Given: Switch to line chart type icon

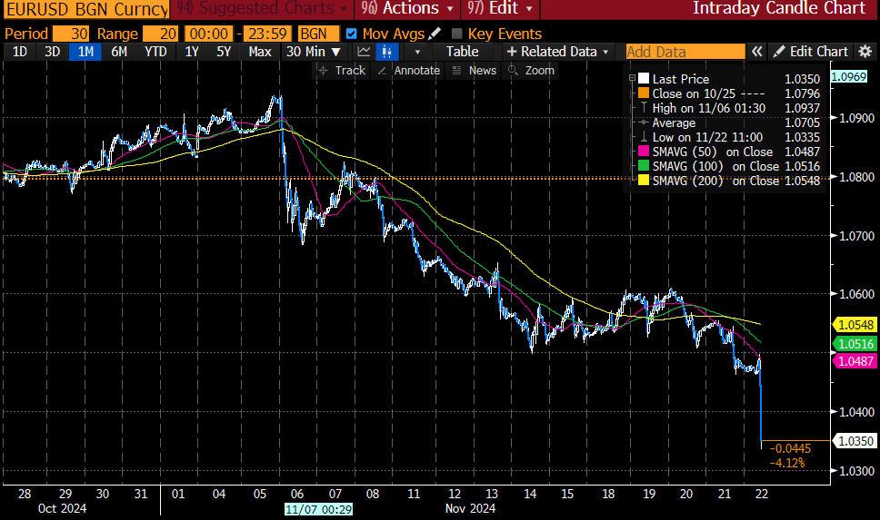Looking at the screenshot, I should click(364, 52).
